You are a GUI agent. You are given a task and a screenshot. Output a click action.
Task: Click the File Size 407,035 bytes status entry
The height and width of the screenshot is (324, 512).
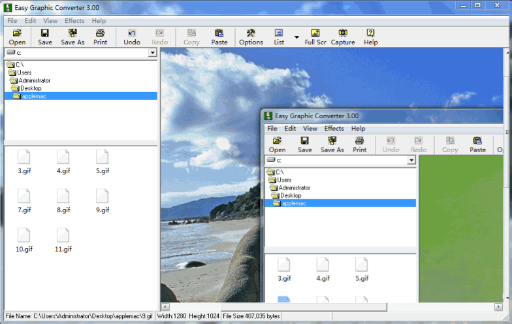[x=251, y=316]
